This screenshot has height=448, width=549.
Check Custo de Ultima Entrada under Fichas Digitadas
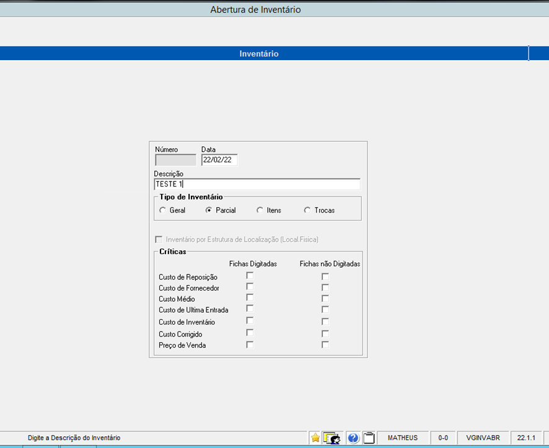click(250, 309)
